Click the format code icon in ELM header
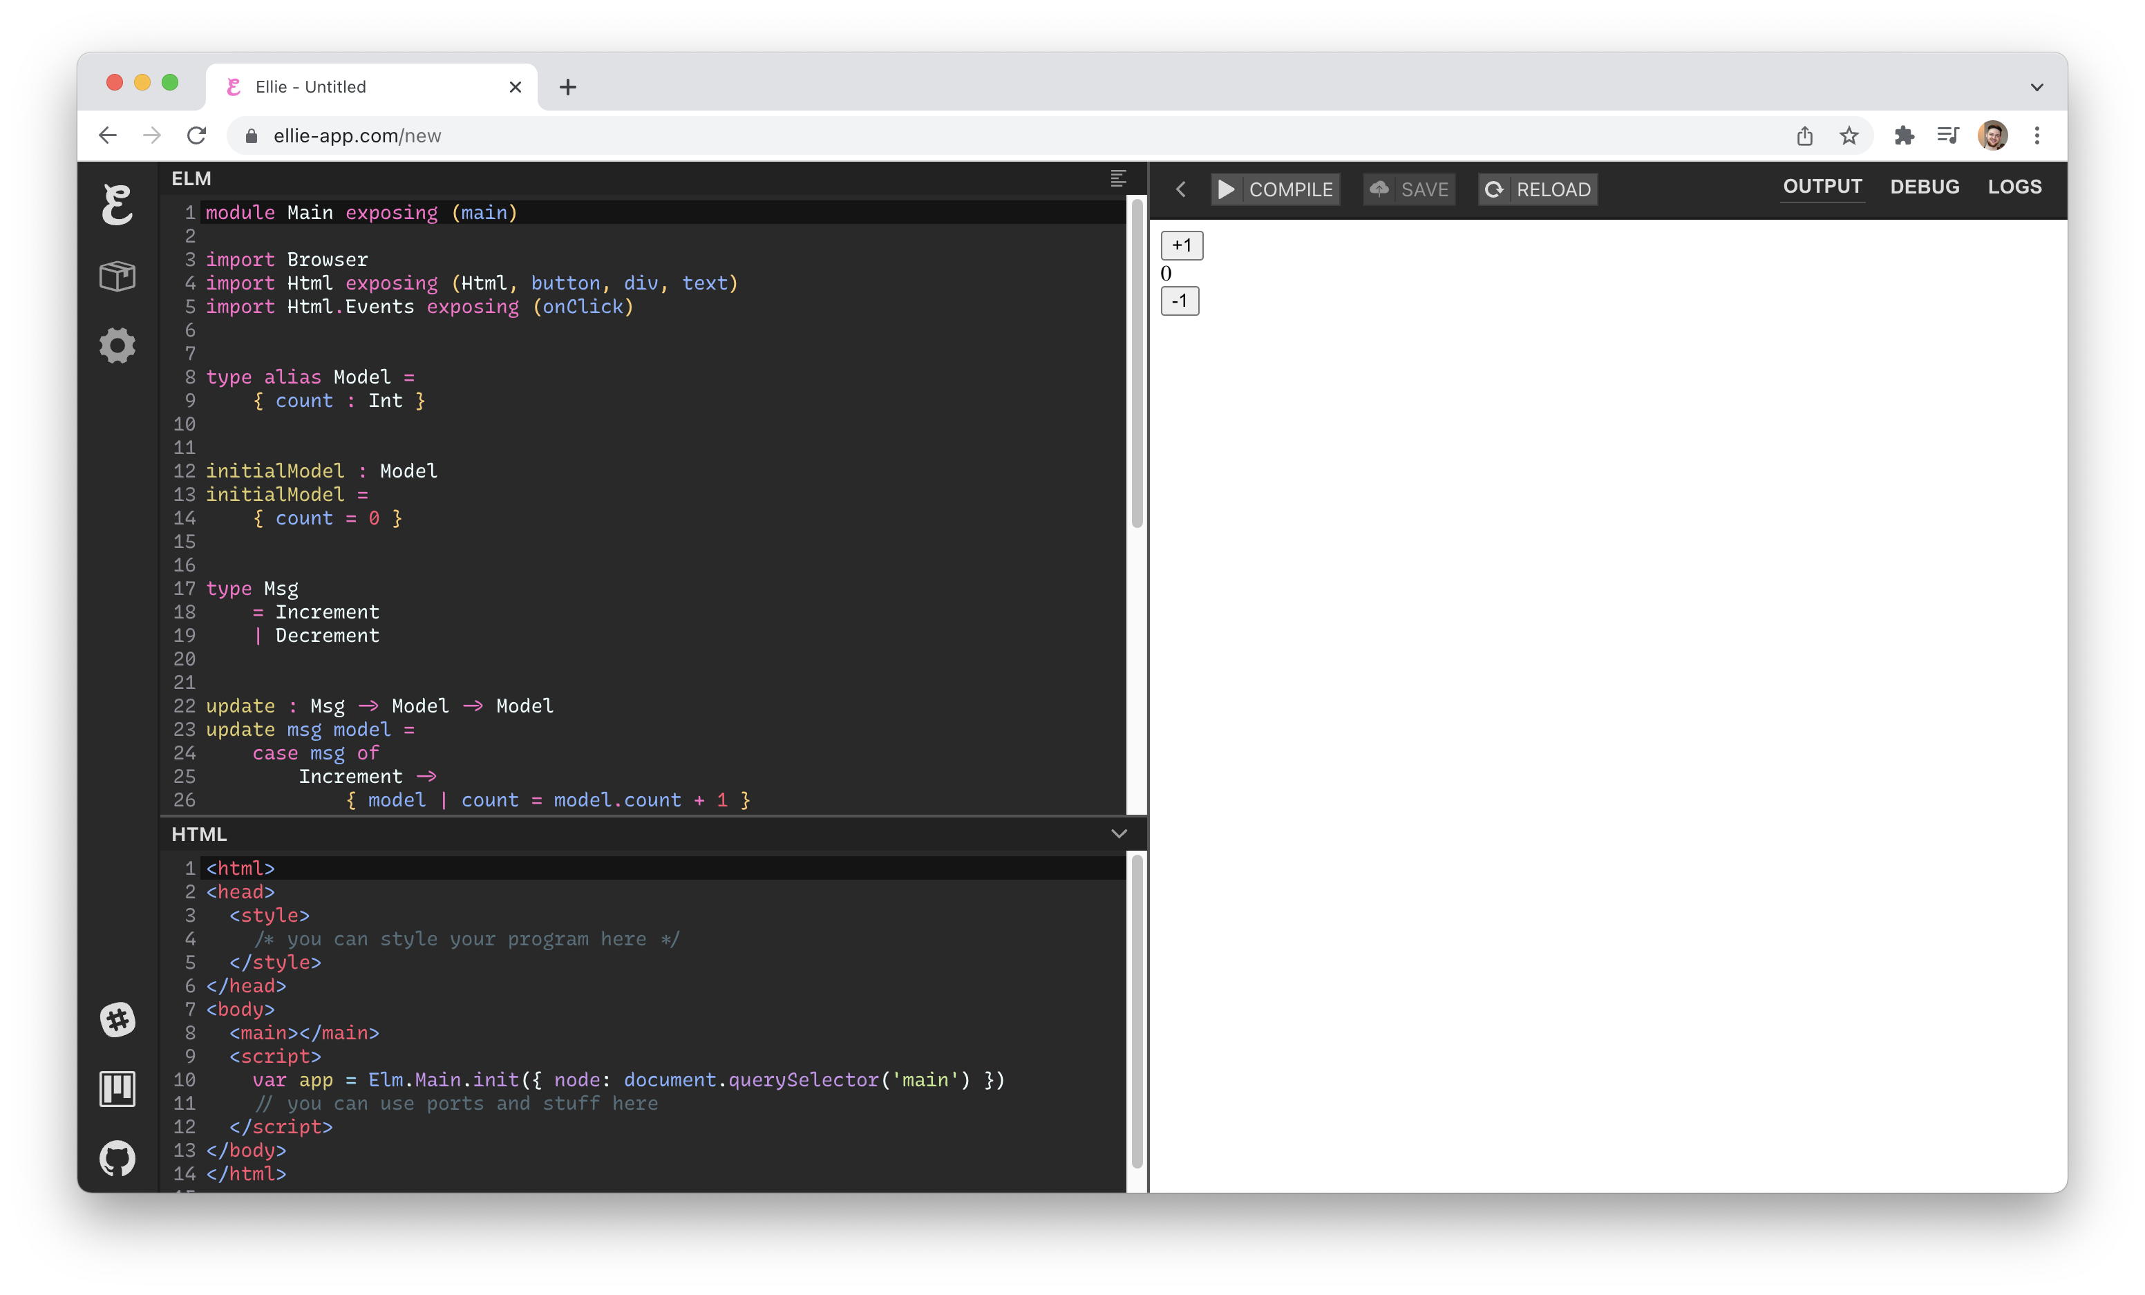This screenshot has width=2145, height=1295. click(x=1119, y=178)
